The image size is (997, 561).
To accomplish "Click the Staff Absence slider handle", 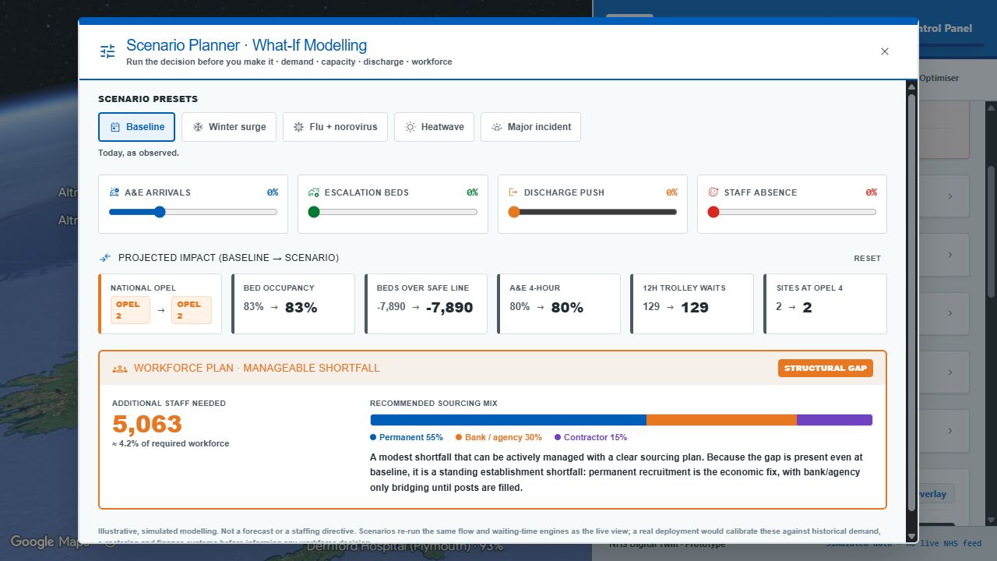I will [x=713, y=212].
